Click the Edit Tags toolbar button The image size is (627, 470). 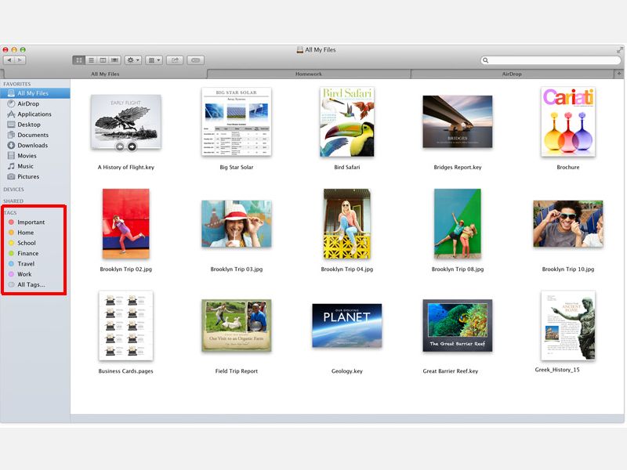click(x=195, y=60)
